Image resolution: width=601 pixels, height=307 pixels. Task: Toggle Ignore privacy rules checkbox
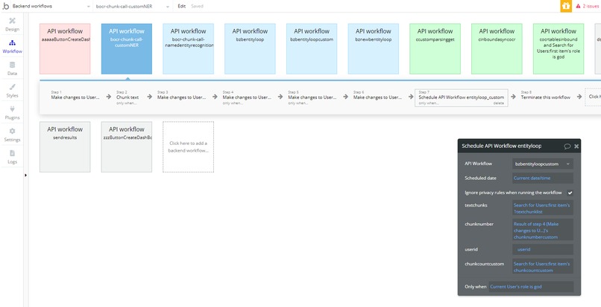[x=570, y=193]
